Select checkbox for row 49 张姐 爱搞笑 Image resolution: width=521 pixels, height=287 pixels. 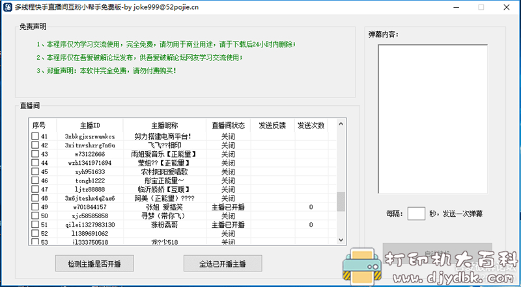click(x=35, y=206)
